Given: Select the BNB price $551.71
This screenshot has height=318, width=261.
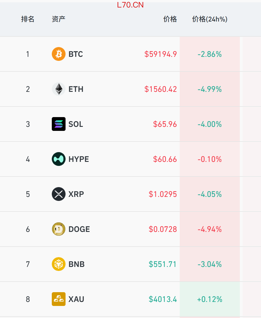Looking at the screenshot, I should click(163, 264).
